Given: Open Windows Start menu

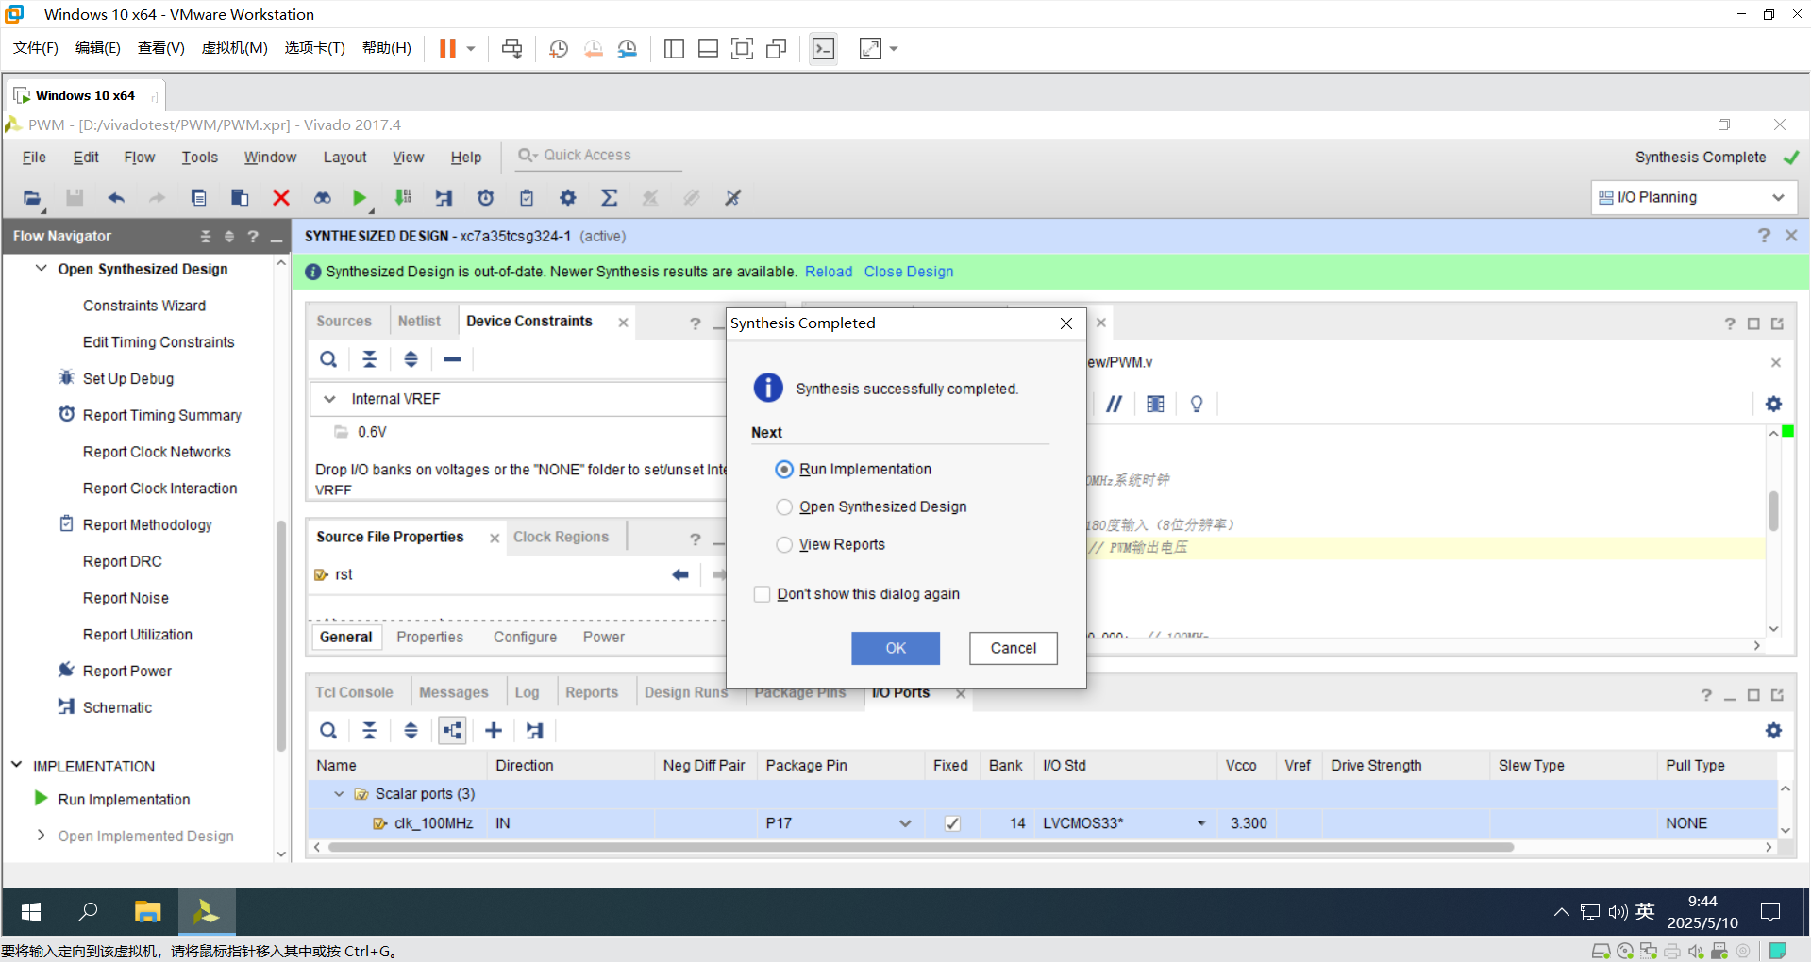Looking at the screenshot, I should click(30, 912).
